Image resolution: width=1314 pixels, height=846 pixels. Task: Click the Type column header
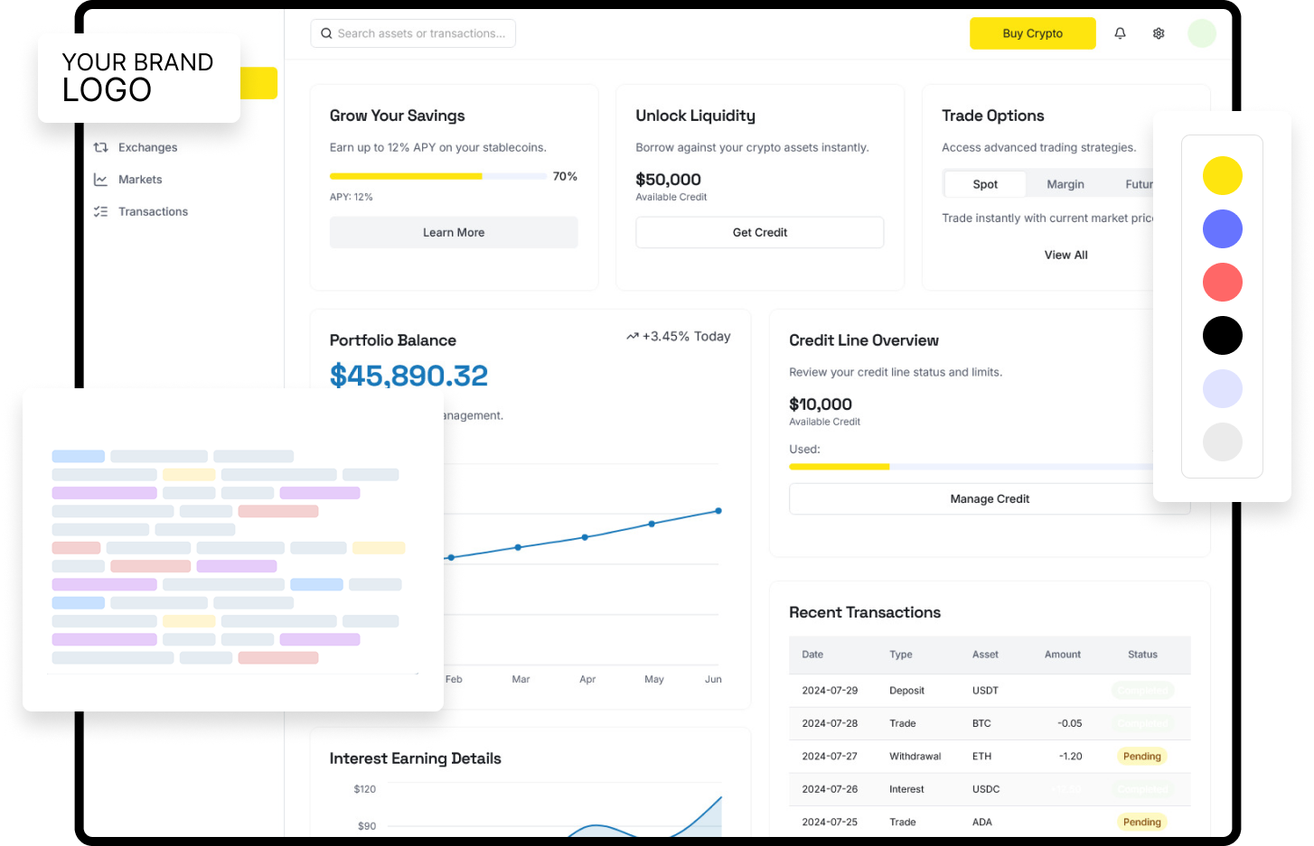(x=901, y=655)
